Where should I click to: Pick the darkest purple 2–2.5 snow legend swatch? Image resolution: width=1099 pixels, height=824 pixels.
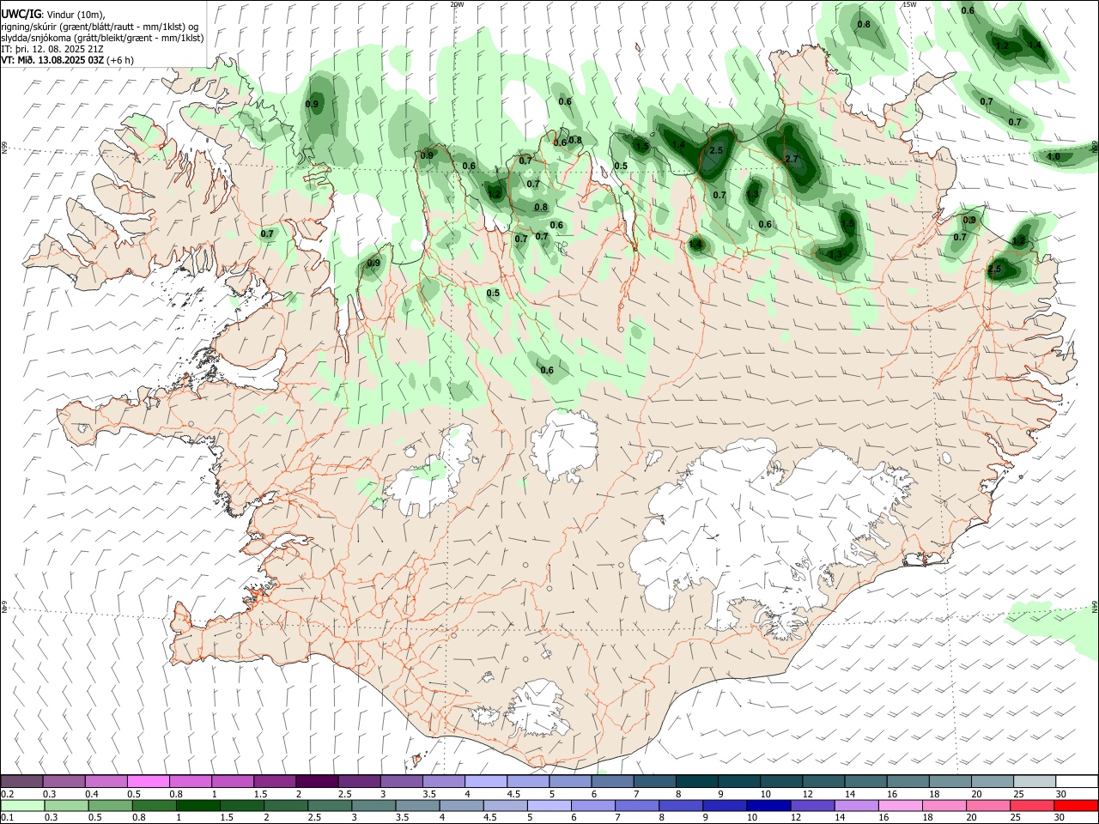coord(316,781)
